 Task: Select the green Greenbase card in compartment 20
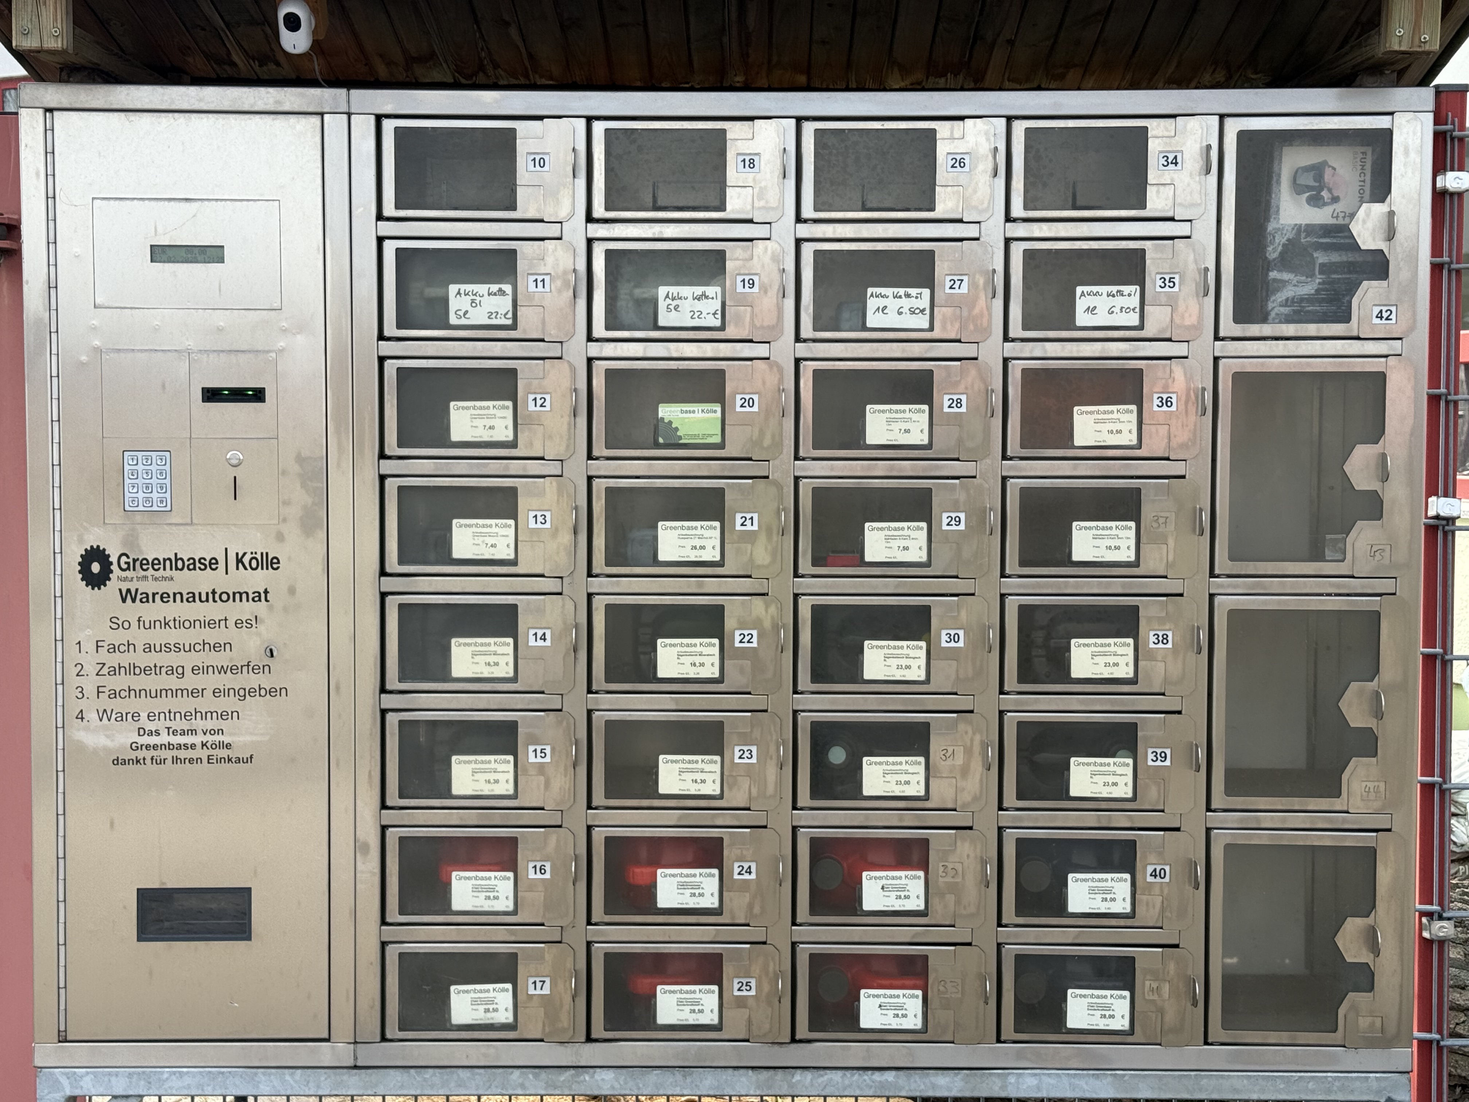(x=689, y=423)
